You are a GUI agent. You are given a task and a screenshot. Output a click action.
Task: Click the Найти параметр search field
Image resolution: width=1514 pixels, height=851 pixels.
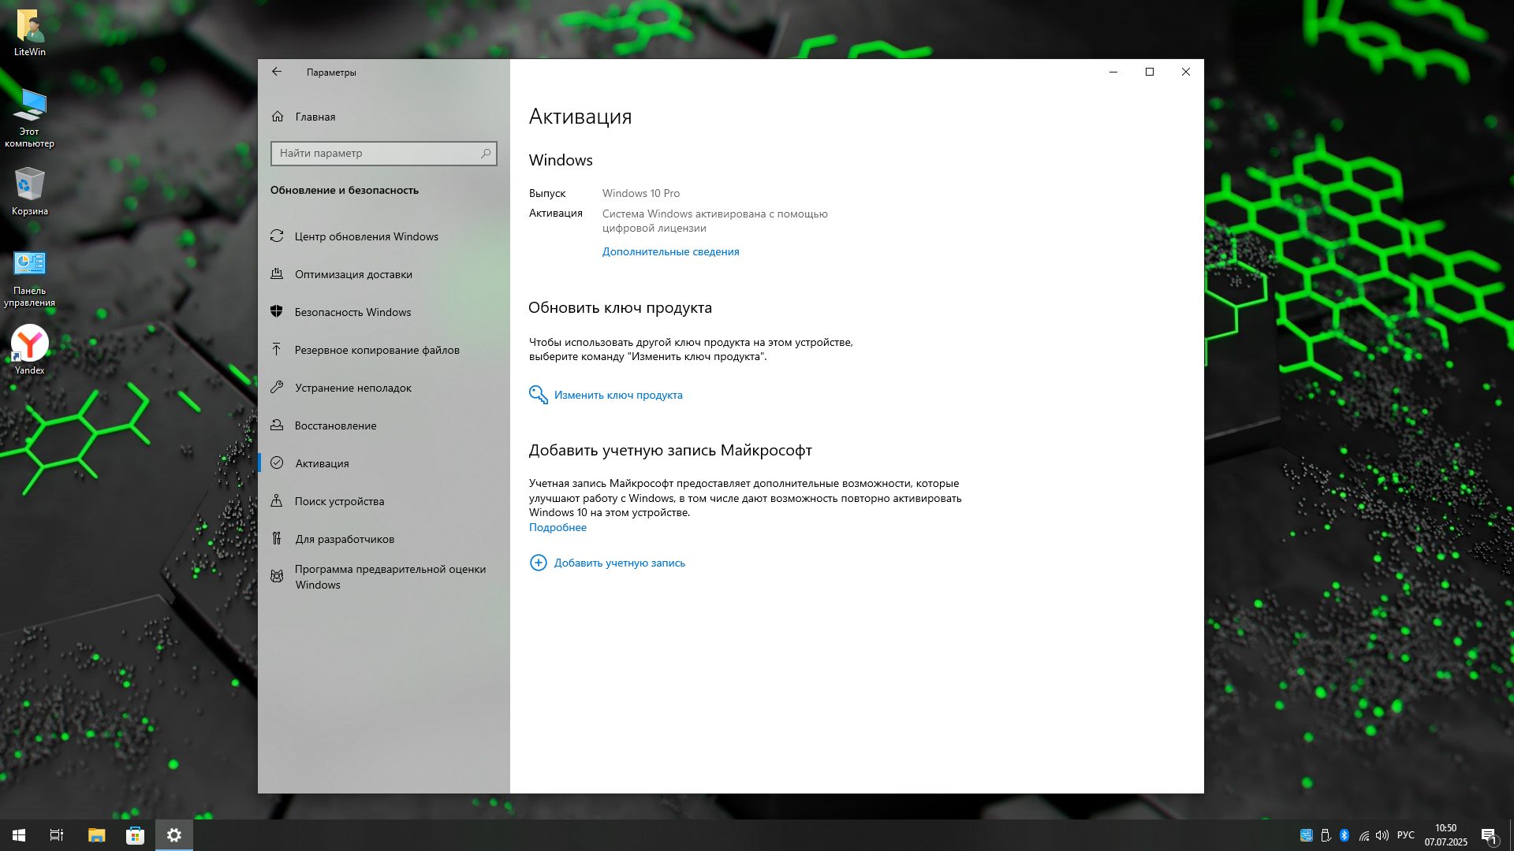375,153
